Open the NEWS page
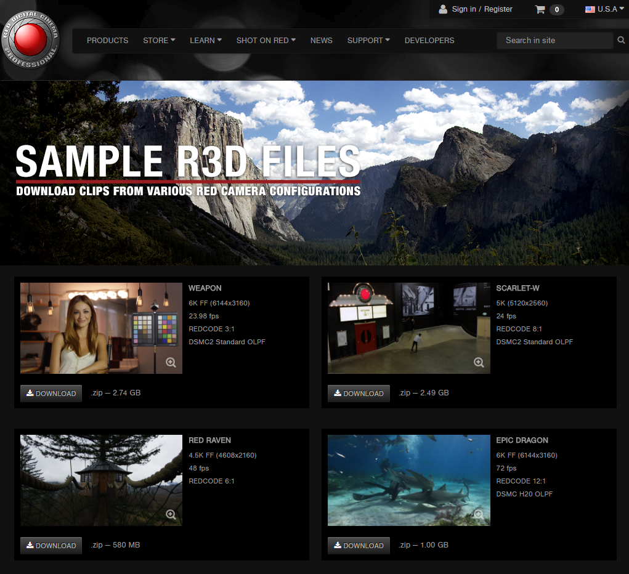 click(x=321, y=41)
